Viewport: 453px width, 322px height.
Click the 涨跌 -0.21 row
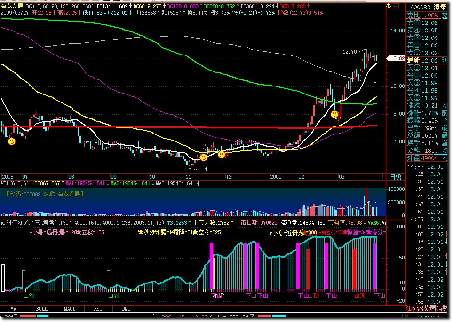427,105
